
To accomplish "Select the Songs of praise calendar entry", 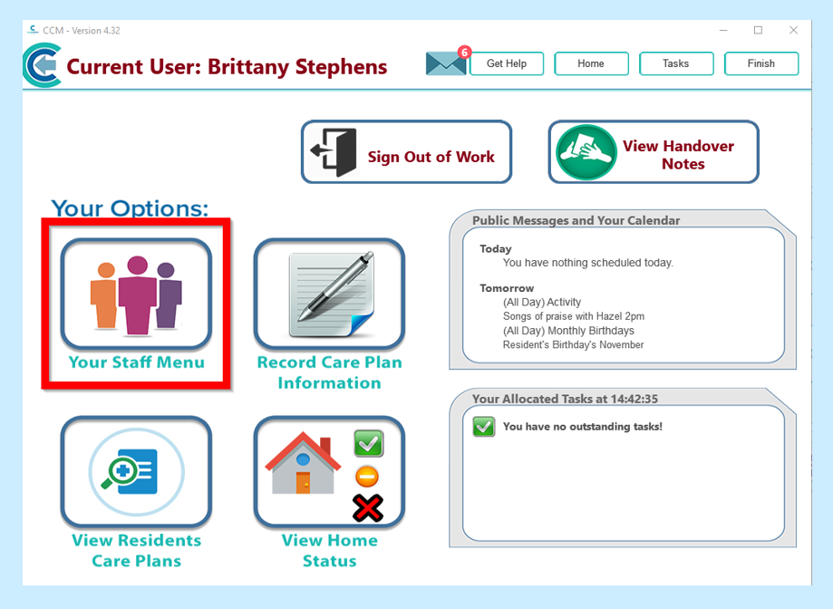I will (573, 316).
